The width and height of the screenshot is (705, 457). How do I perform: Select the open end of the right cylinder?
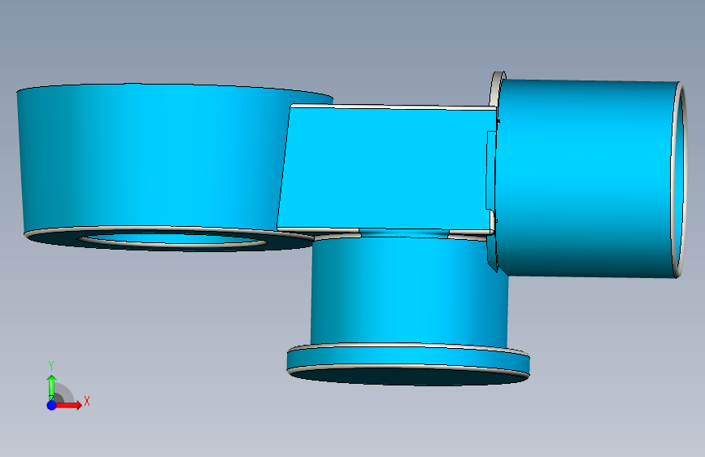[680, 180]
